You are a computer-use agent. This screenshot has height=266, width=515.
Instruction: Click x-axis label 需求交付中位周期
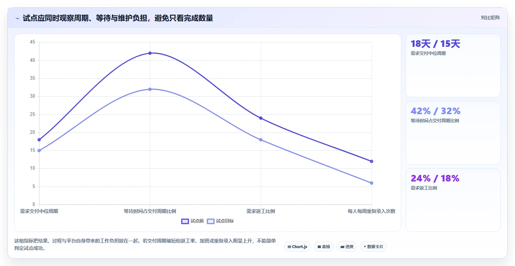(x=39, y=211)
